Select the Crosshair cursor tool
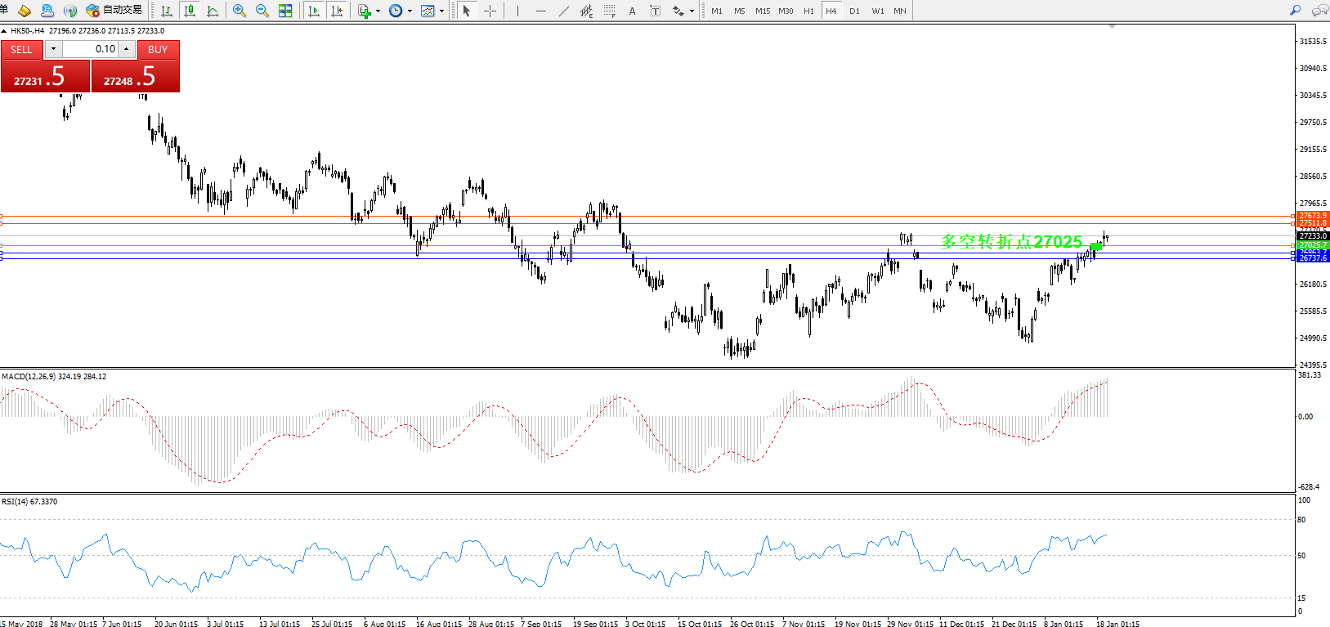 490,11
